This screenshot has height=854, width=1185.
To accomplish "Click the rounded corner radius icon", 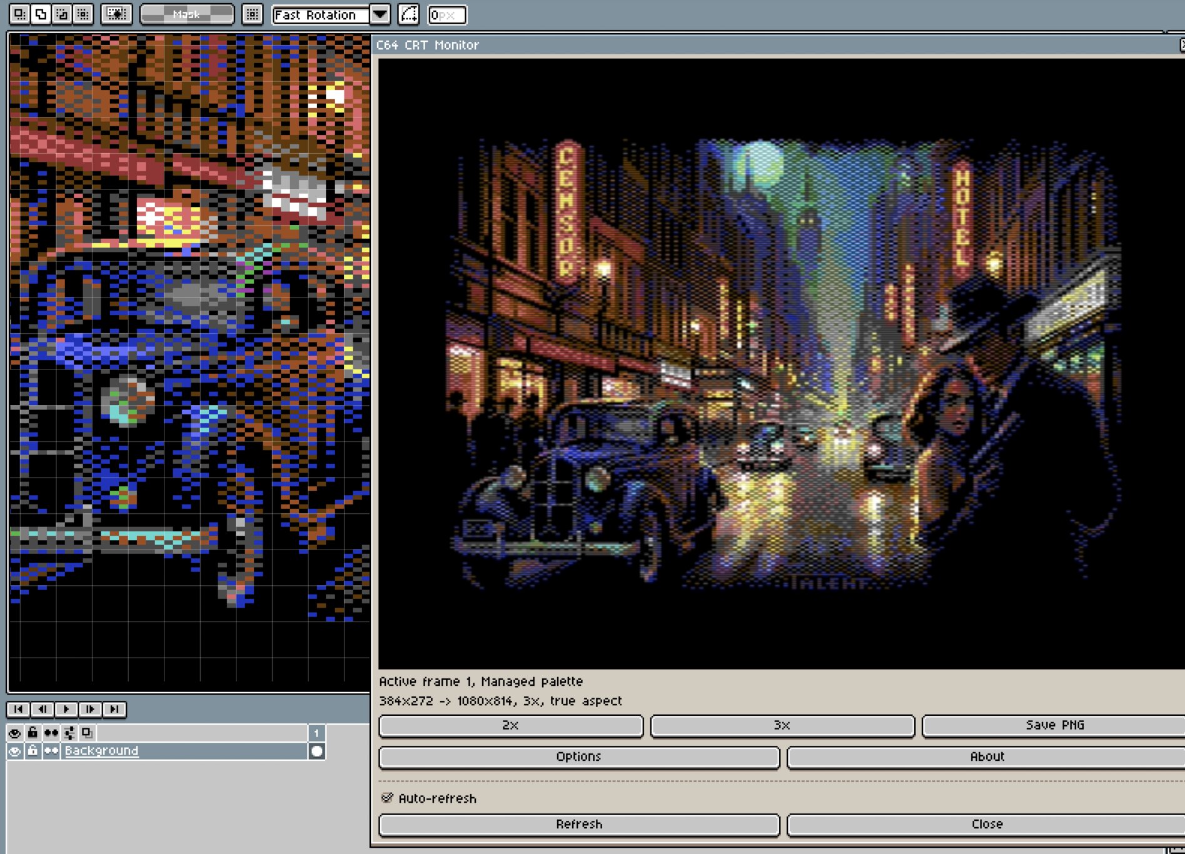I will (409, 14).
